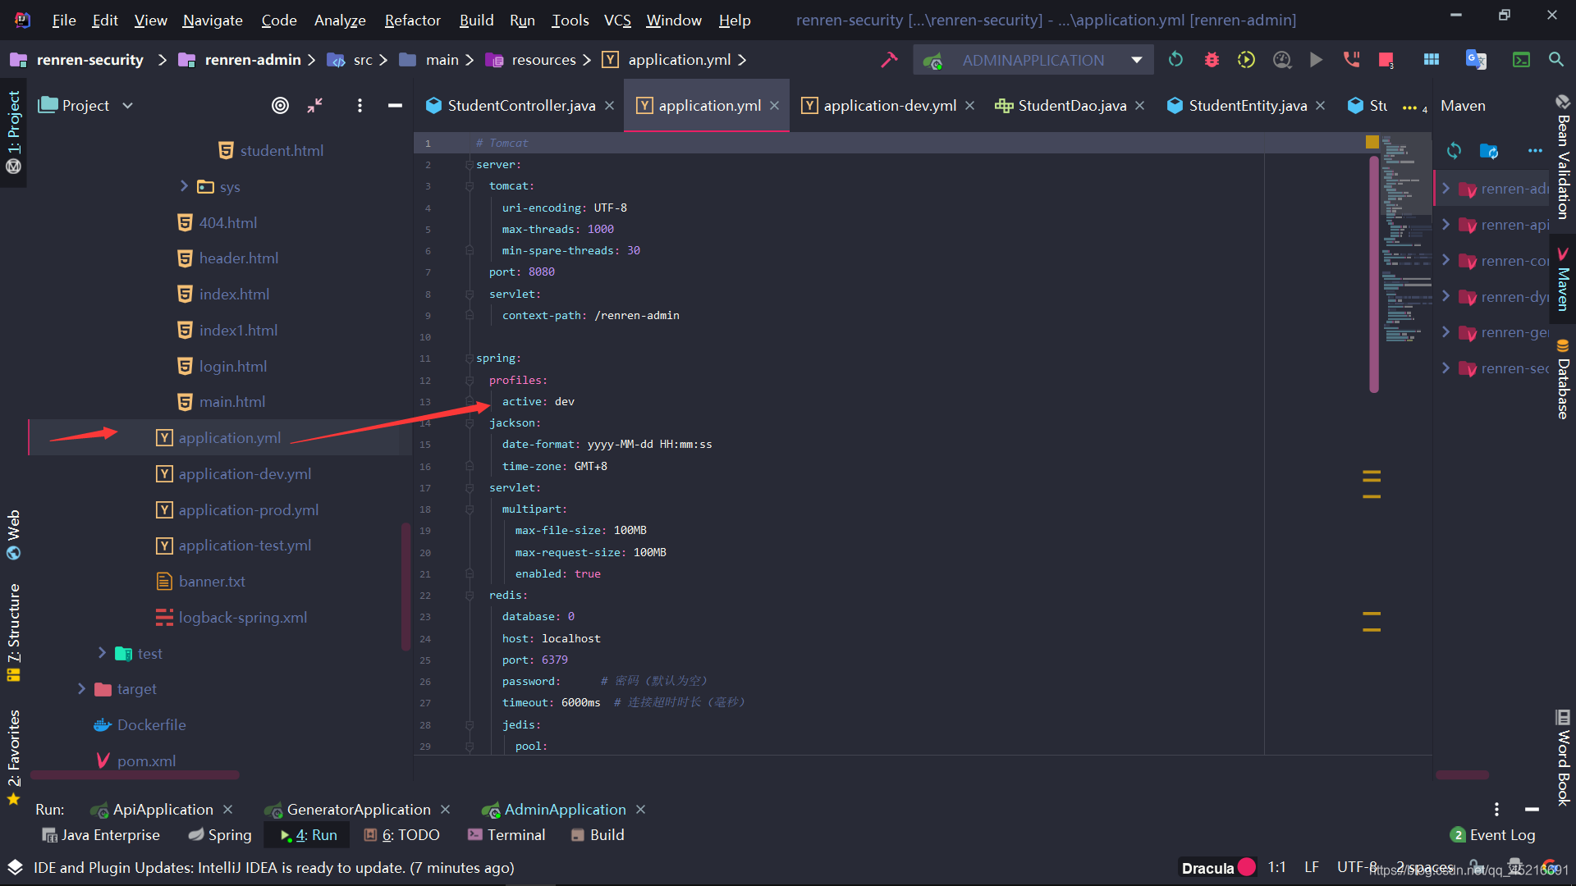Open Project panel options menu dots

pos(360,106)
